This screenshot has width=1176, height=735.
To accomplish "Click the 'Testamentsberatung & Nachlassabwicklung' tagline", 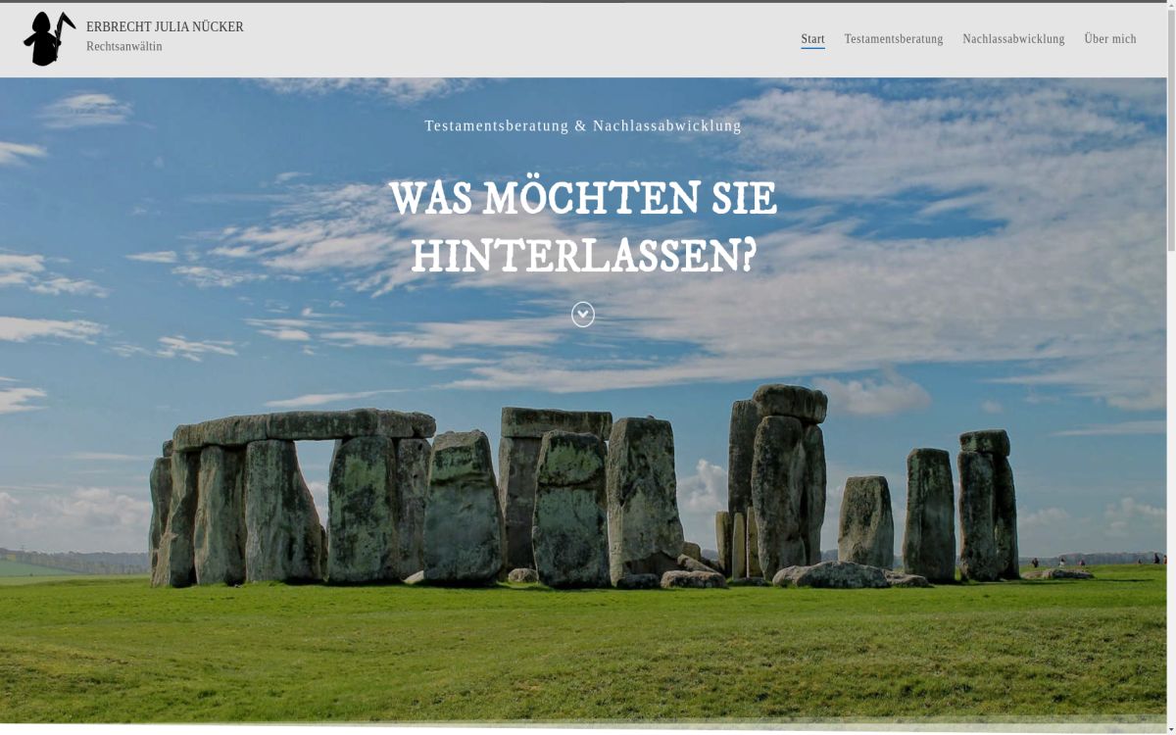I will (x=583, y=125).
